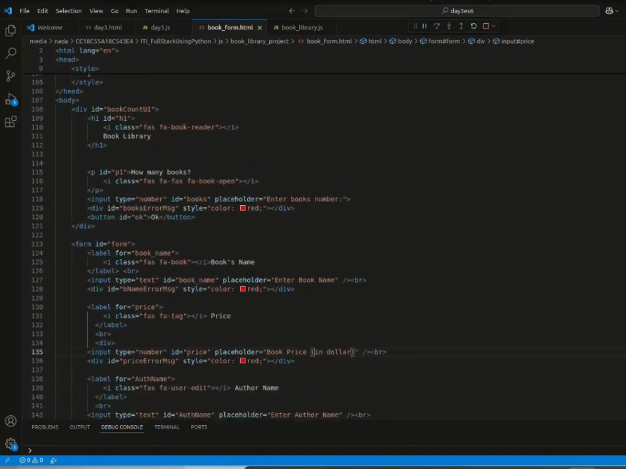The image size is (626, 469).
Task: Open the Terminal menu
Action: (156, 11)
